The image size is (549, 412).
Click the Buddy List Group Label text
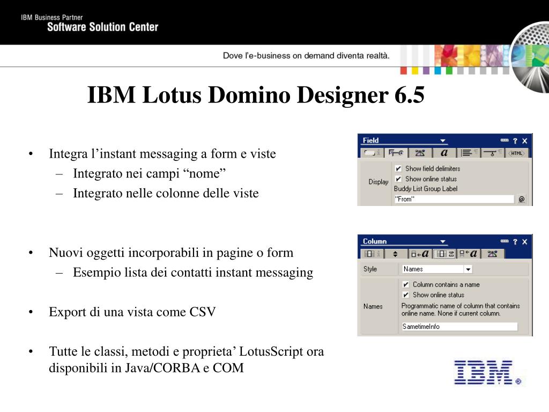[x=426, y=189]
